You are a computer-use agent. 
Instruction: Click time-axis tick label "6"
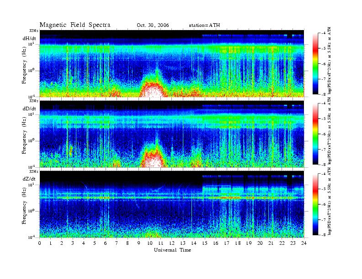(106, 243)
